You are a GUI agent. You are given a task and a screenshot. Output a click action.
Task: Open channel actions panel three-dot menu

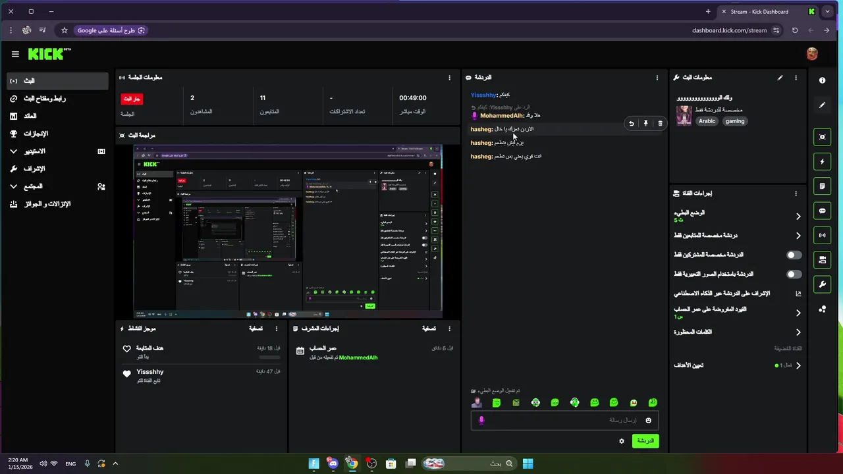tap(796, 194)
